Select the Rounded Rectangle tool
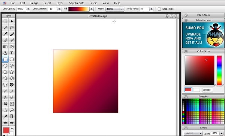This screenshot has height=136, width=225. [x=12, y=59]
